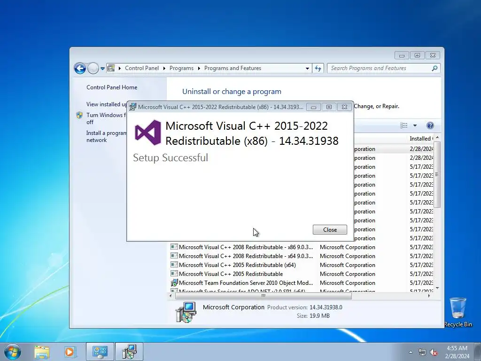
Task: Select Microsoft Team Foundation Server 2010 Object Model row
Action: pos(302,283)
